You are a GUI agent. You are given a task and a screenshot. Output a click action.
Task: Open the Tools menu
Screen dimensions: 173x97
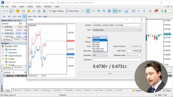(x=38, y=6)
